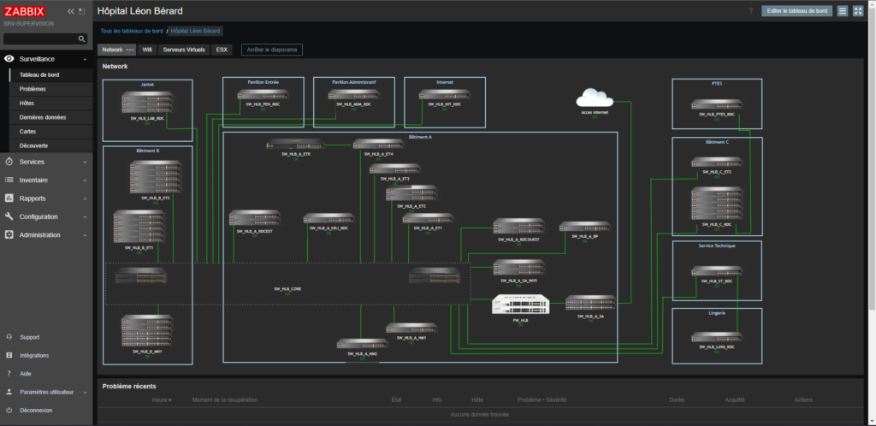876x426 pixels.
Task: Click Editer le tableau de bord button
Action: pyautogui.click(x=796, y=11)
